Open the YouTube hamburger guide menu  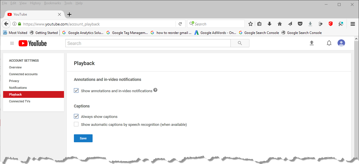[x=12, y=43]
